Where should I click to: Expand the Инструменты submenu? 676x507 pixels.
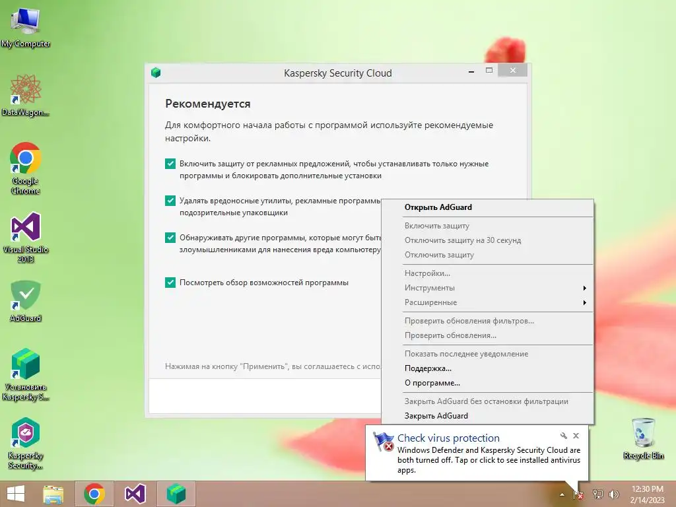[488, 288]
